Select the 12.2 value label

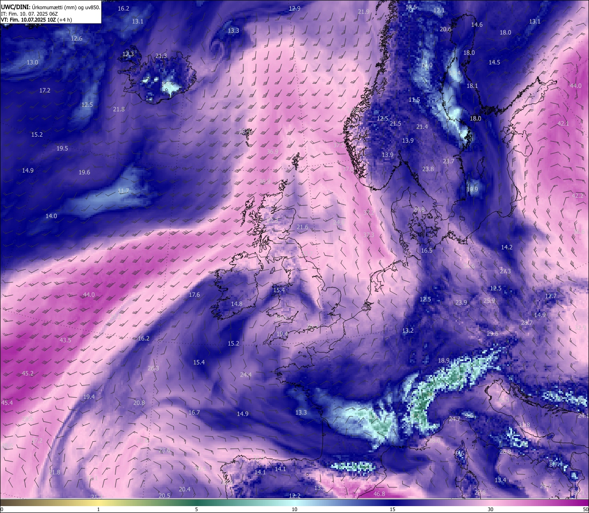294,496
